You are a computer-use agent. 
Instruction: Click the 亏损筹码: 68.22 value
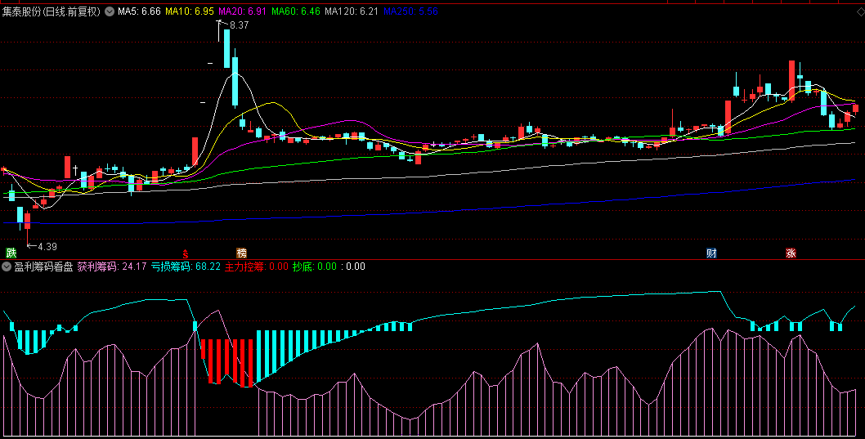click(186, 267)
